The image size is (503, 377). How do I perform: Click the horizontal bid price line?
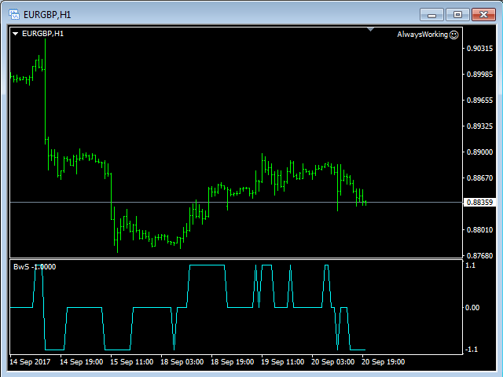click(236, 203)
